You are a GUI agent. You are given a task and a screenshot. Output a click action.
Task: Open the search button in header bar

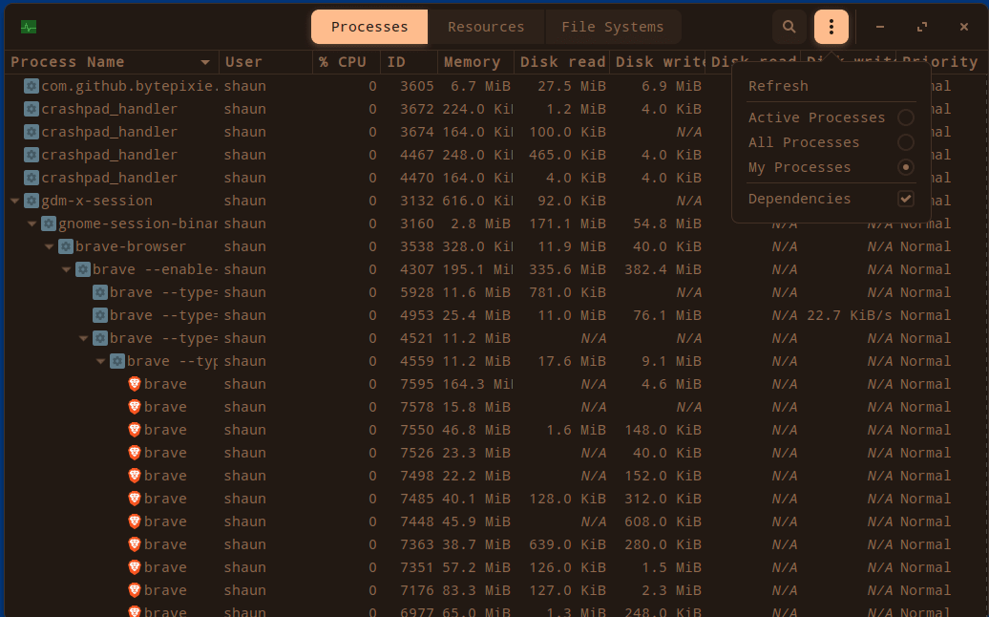(x=789, y=27)
